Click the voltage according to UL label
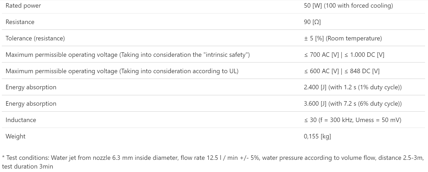The width and height of the screenshot is (428, 172). coord(122,71)
